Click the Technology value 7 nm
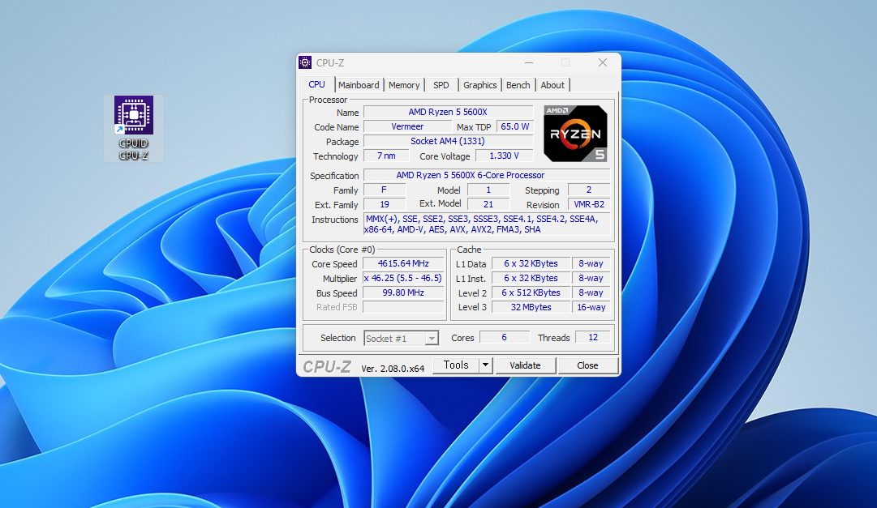This screenshot has width=877, height=508. [386, 156]
